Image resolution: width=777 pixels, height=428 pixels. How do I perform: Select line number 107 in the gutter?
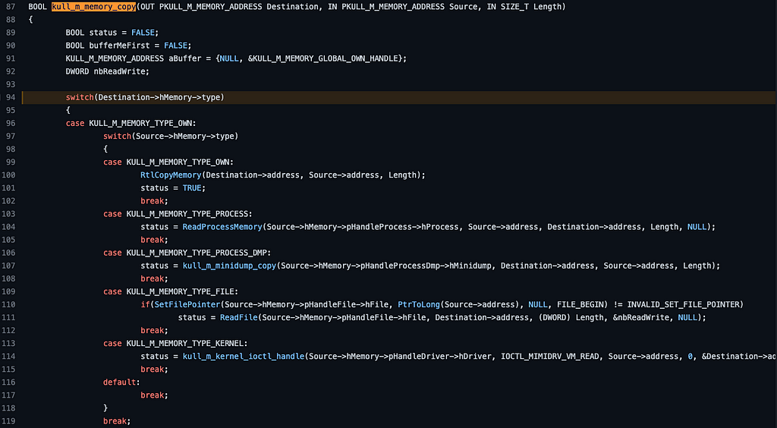(8, 266)
